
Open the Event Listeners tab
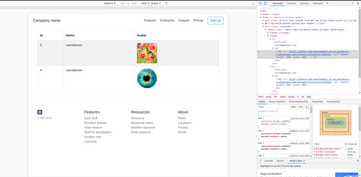[277, 101]
